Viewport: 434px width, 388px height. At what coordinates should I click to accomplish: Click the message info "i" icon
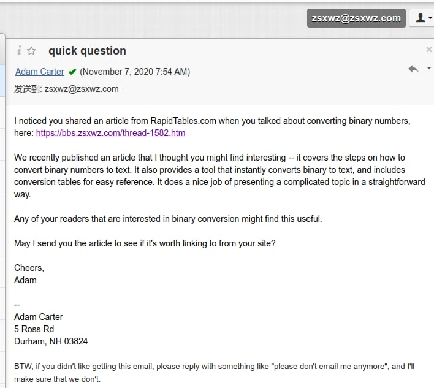(x=19, y=51)
